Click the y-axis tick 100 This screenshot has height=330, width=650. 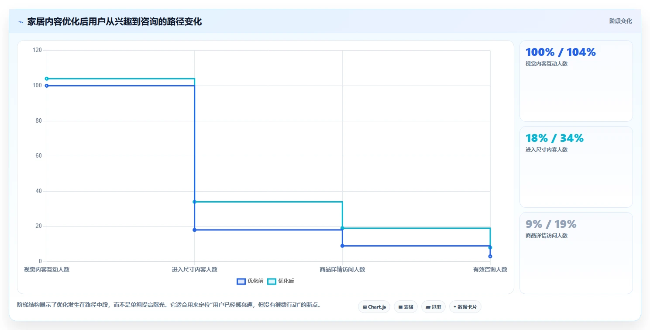(37, 86)
